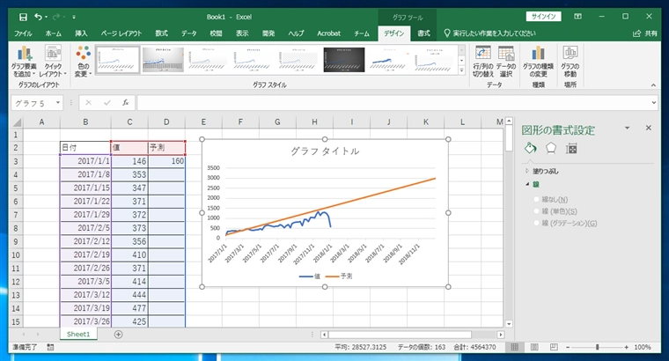Click the macro record icon in status bar
The width and height of the screenshot is (669, 361).
pyautogui.click(x=50, y=347)
